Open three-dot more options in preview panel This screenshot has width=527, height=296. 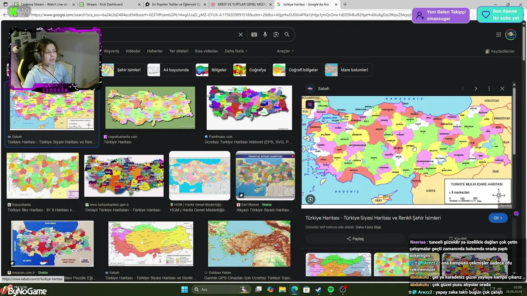pyautogui.click(x=489, y=88)
